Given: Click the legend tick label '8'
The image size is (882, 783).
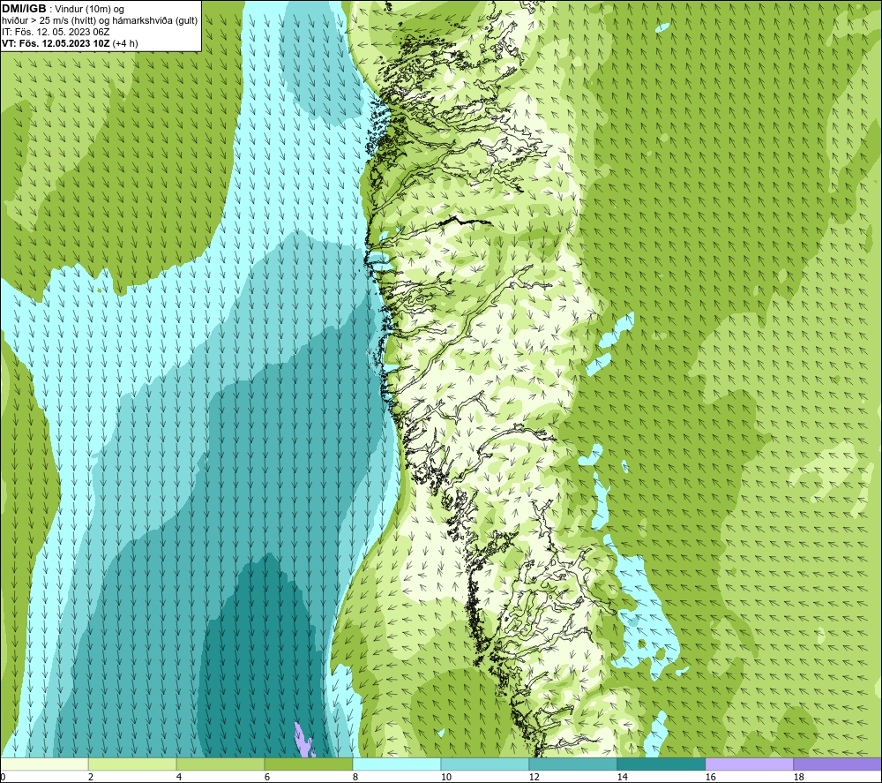Looking at the screenshot, I should tap(355, 777).
